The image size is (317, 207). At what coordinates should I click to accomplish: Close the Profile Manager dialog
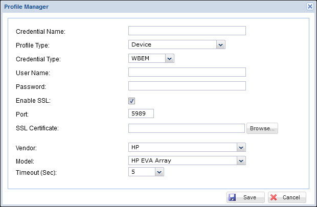click(x=310, y=6)
